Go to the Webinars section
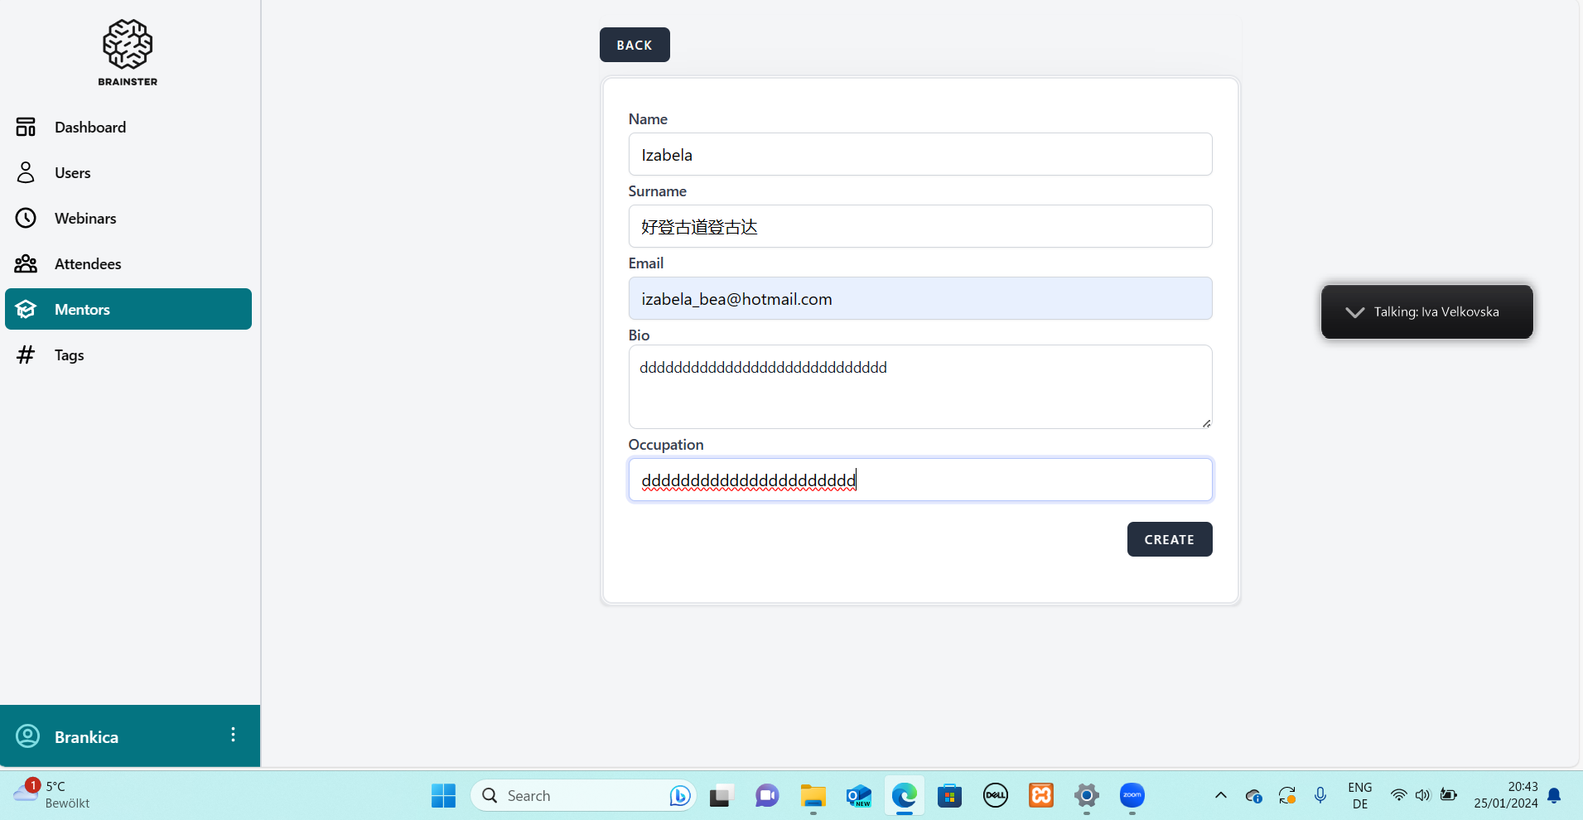 pyautogui.click(x=85, y=218)
